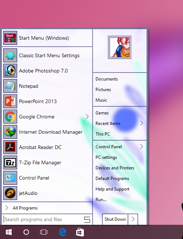This screenshot has width=183, height=239.
Task: Launch Adobe Photoshop 7.0 icon
Action: (10, 71)
